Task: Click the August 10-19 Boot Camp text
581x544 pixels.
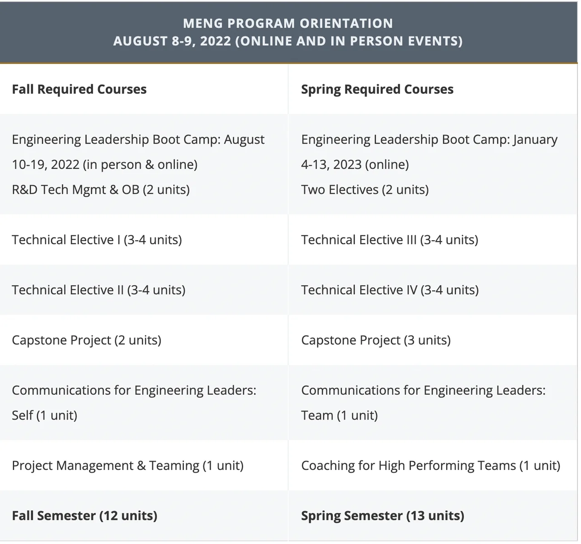Action: [x=138, y=152]
